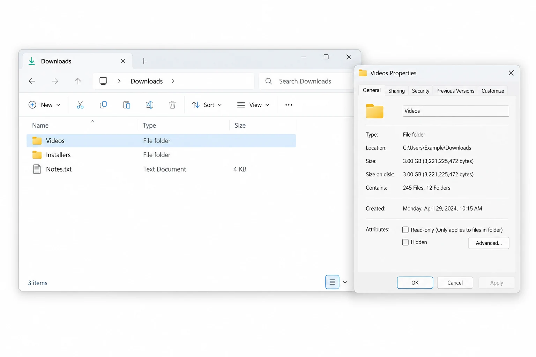Enable the Read-only attribute checkbox
The image size is (536, 357).
pyautogui.click(x=405, y=230)
